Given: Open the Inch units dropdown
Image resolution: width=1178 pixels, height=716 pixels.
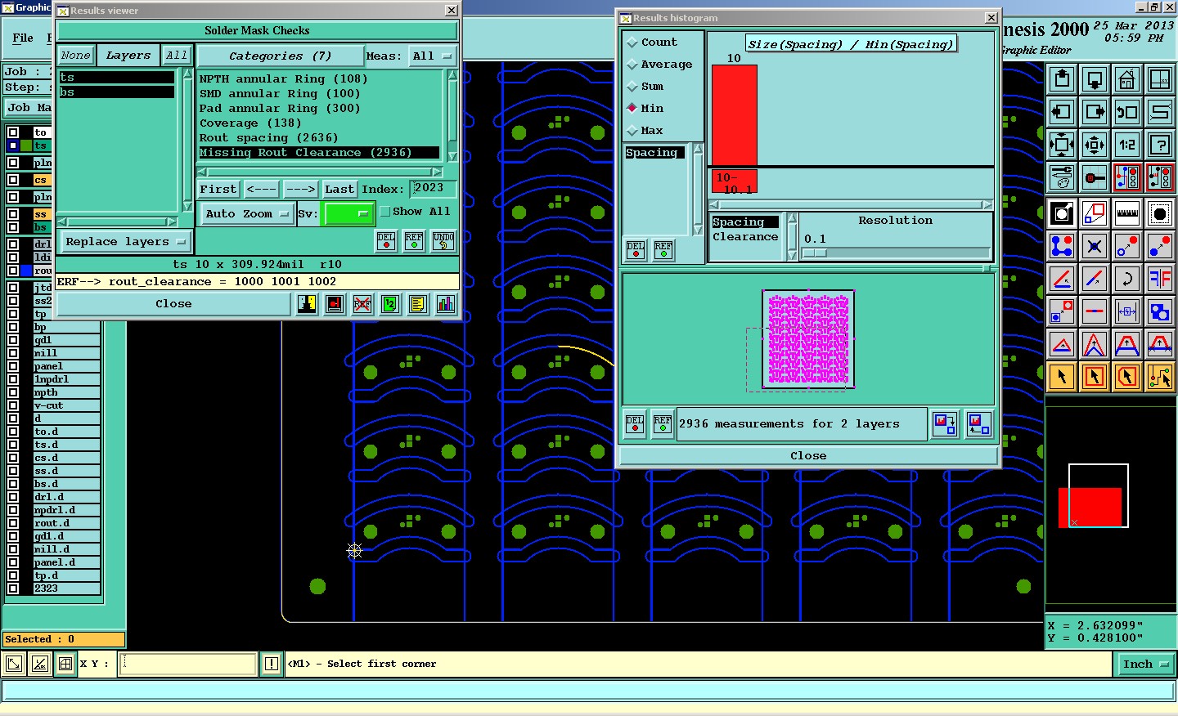Looking at the screenshot, I should tap(1144, 665).
